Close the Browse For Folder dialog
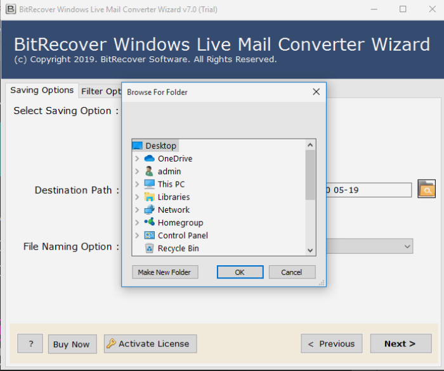The height and width of the screenshot is (371, 444). click(x=317, y=92)
